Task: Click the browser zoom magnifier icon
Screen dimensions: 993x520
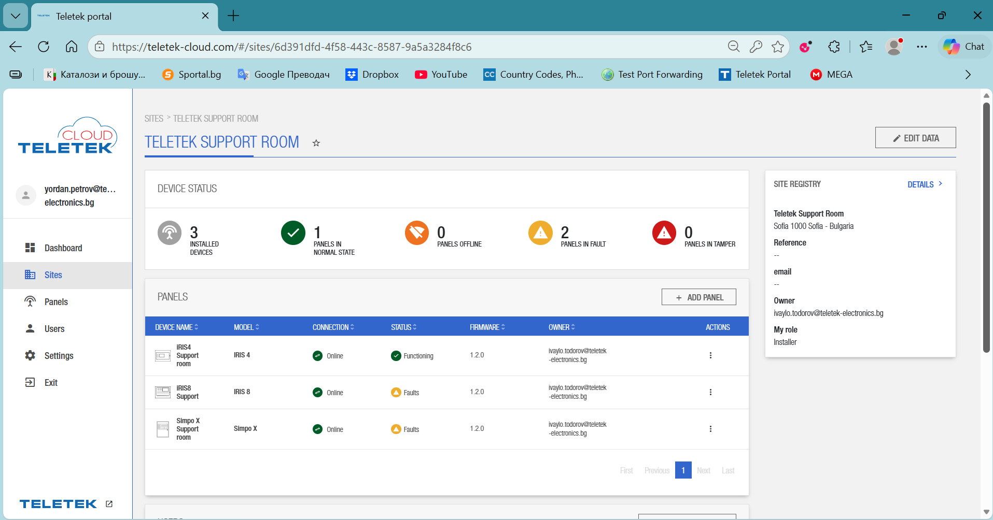Action: coord(734,47)
